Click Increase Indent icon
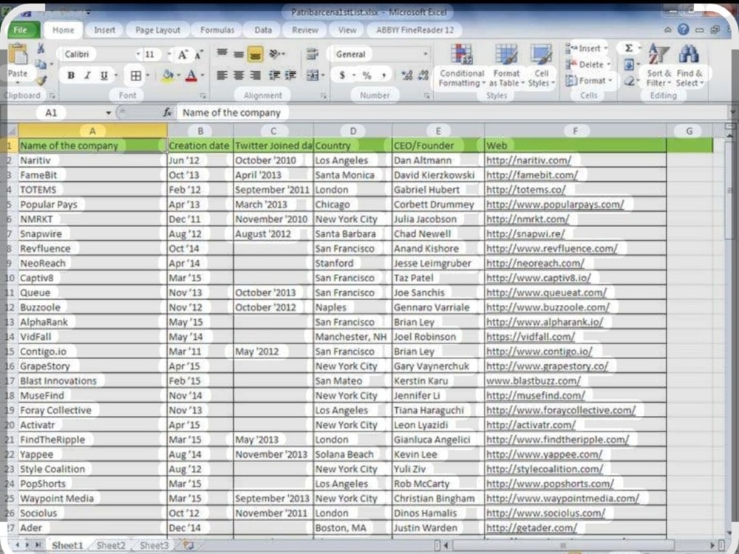Screen dimensions: 739x554 290,75
